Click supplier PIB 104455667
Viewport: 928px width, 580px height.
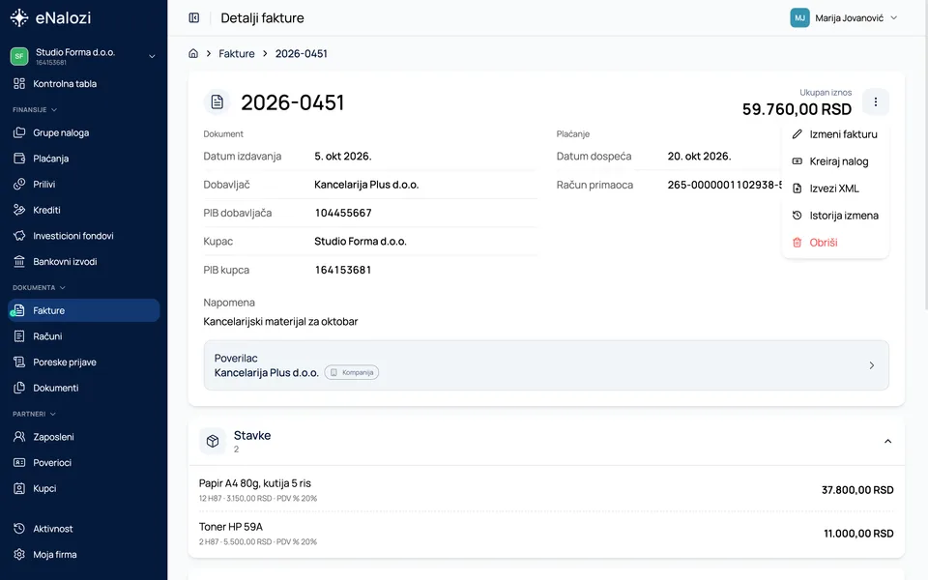[343, 213]
